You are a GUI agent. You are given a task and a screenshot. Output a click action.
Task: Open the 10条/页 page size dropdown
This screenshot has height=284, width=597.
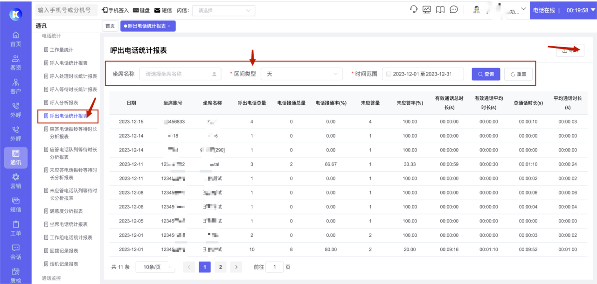[x=155, y=267]
